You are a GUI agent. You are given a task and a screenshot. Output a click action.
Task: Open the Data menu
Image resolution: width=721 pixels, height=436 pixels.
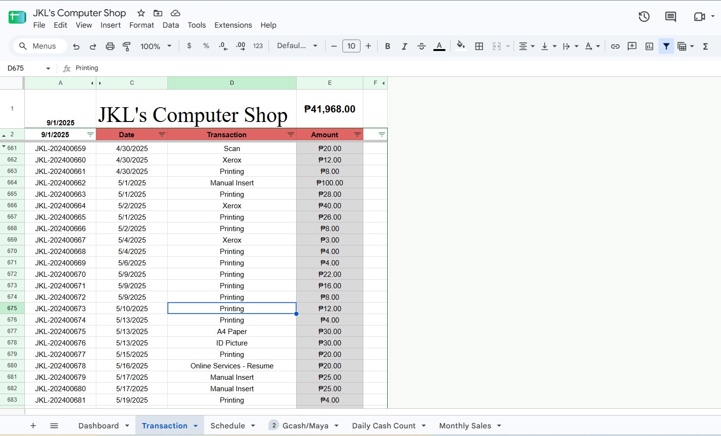(171, 25)
